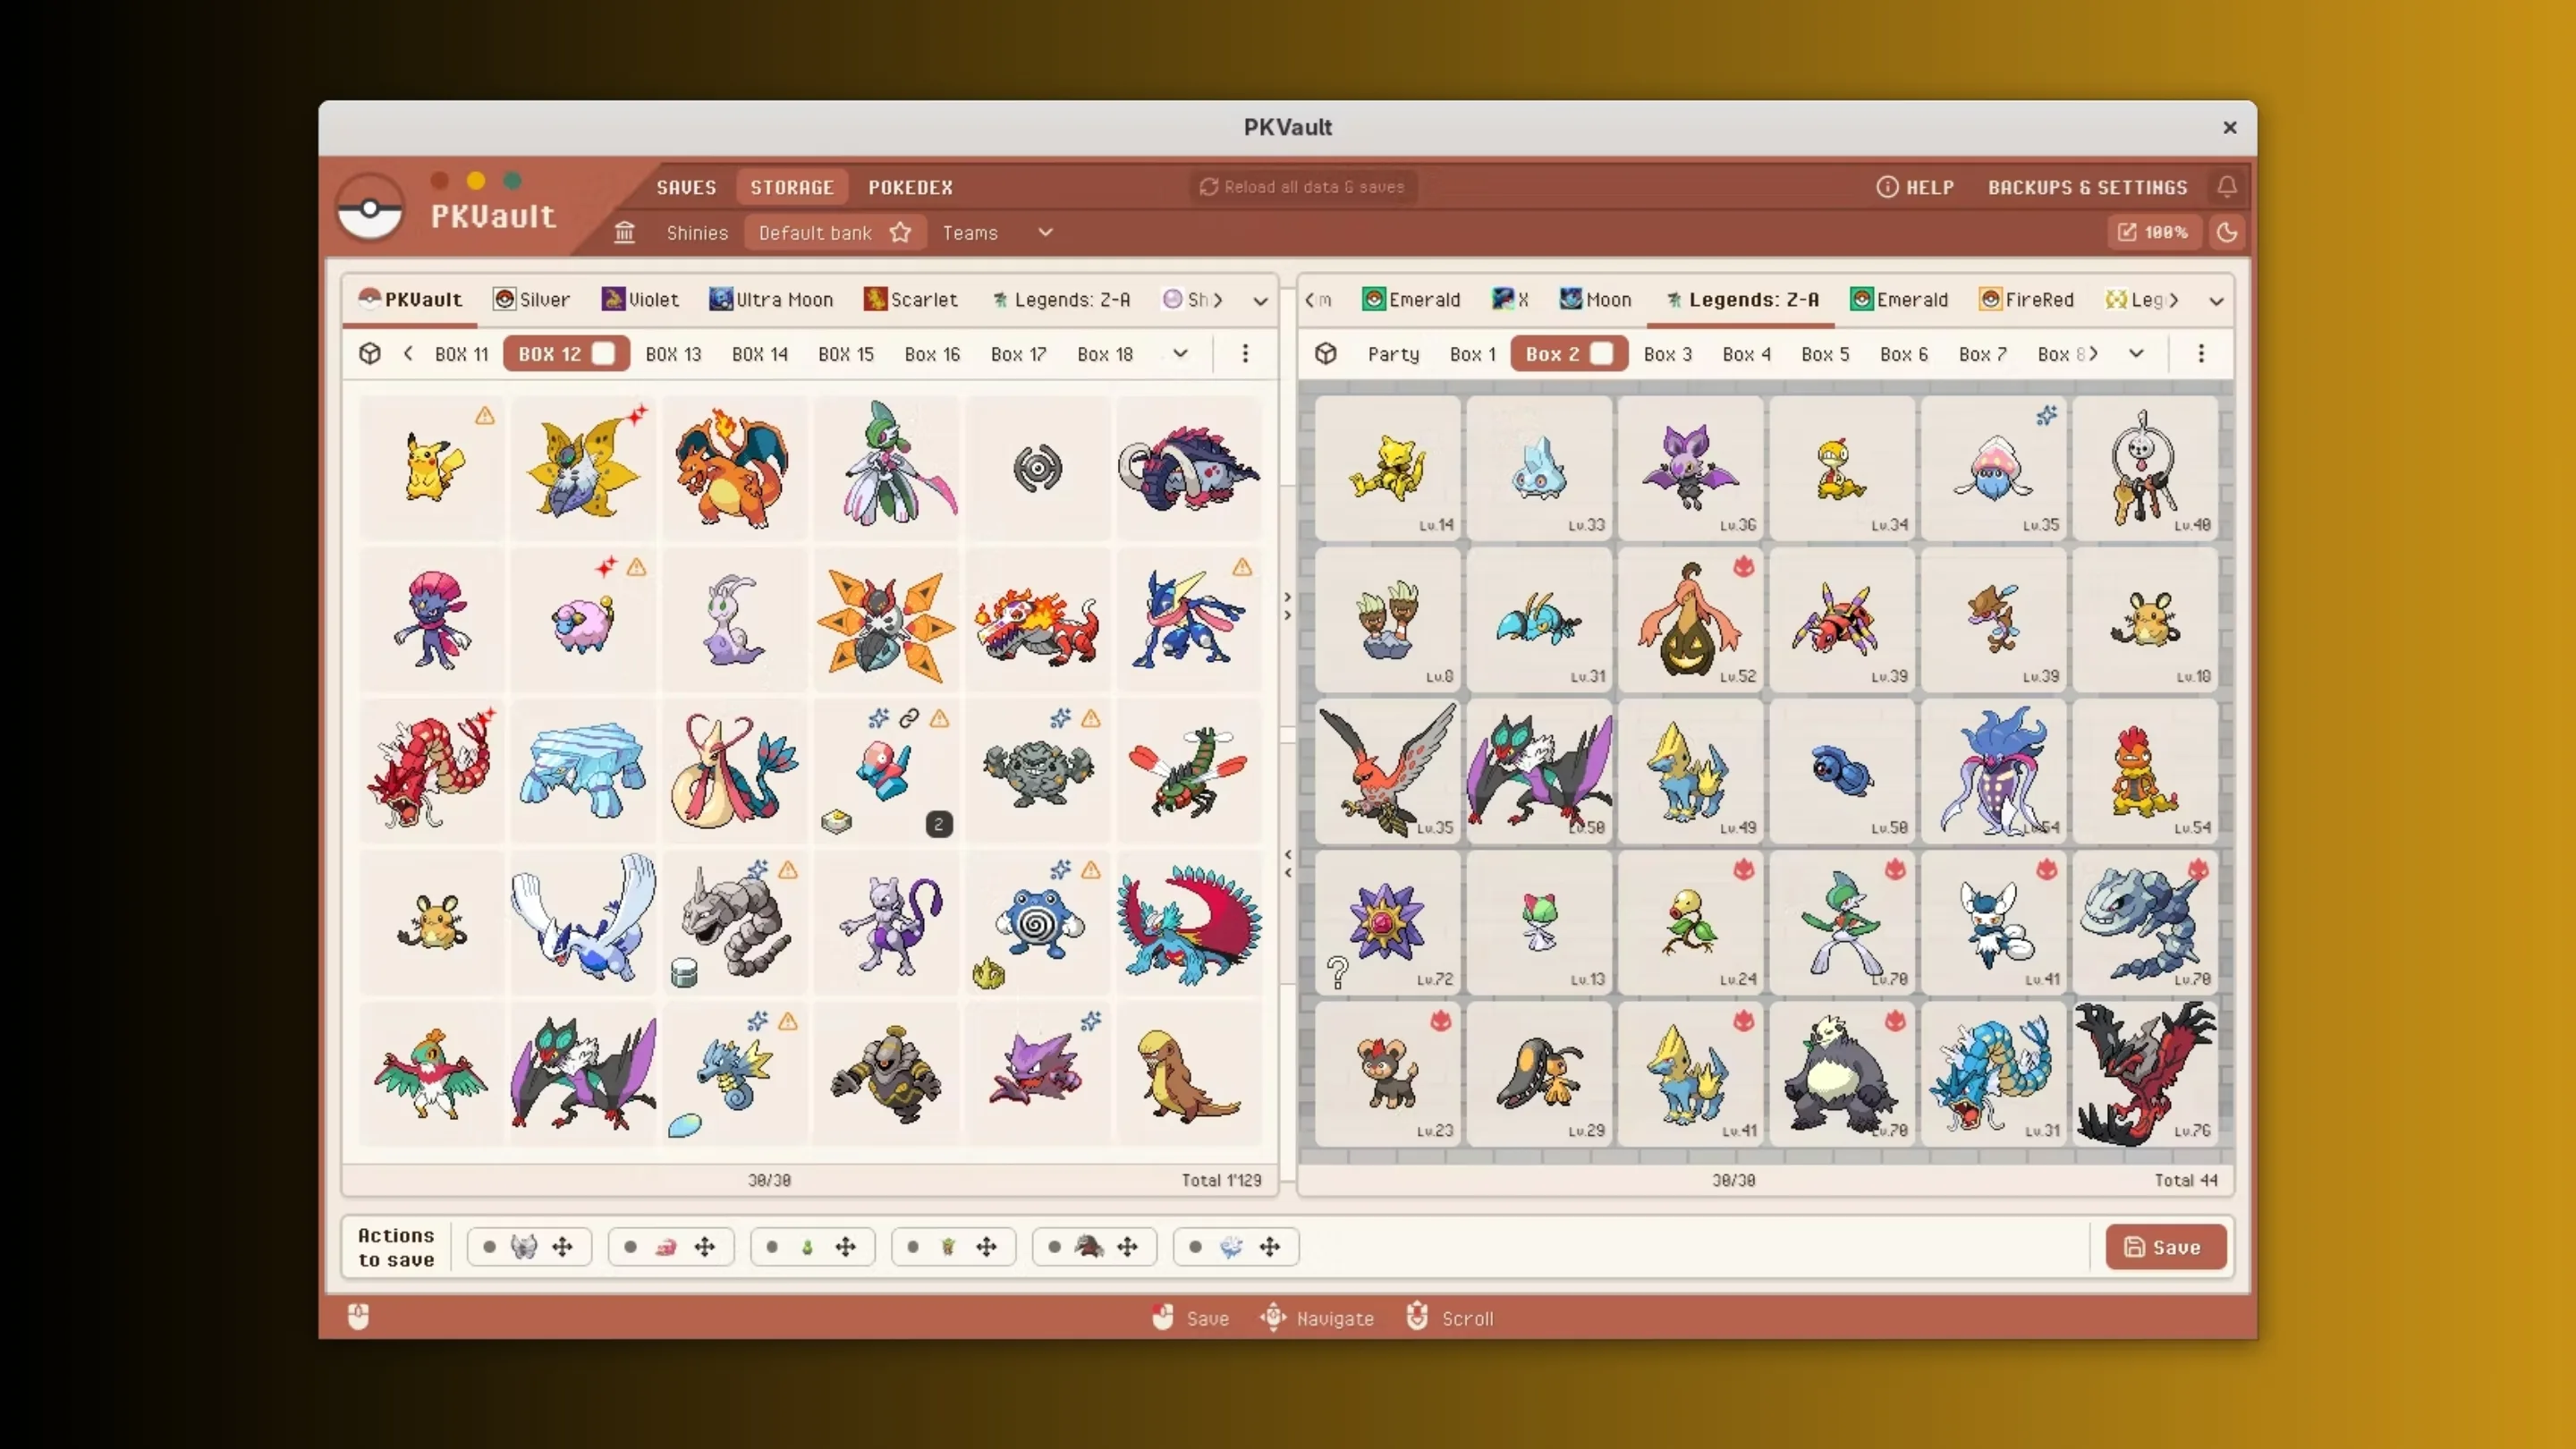Screen dimensions: 2576x1449
Task: Expand the Legends Z-A box list chevron
Action: (2136, 353)
